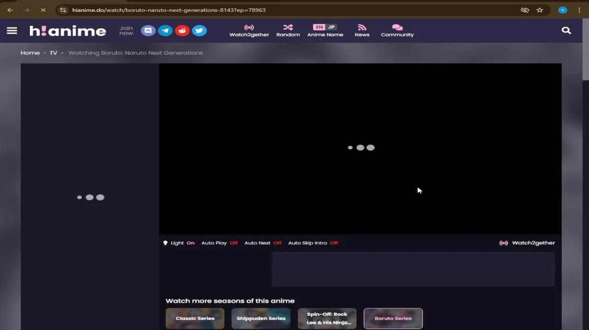The image size is (589, 330).
Task: Toggle Auto Play
Action: pyautogui.click(x=219, y=243)
